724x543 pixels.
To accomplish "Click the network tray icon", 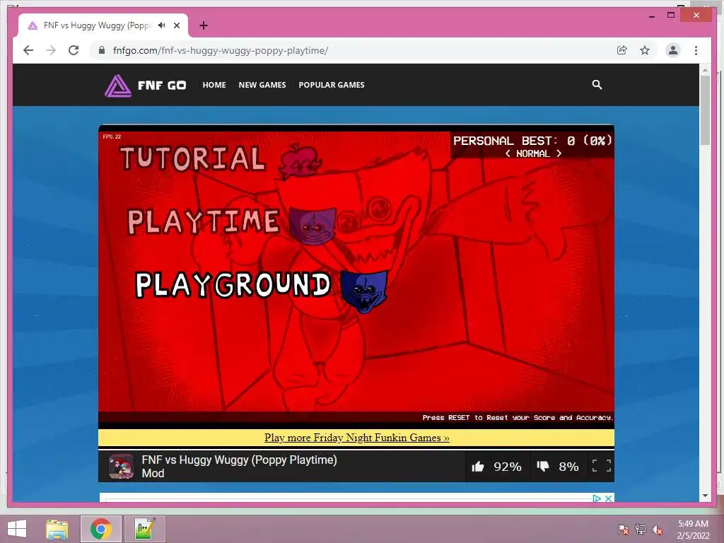I will (641, 530).
